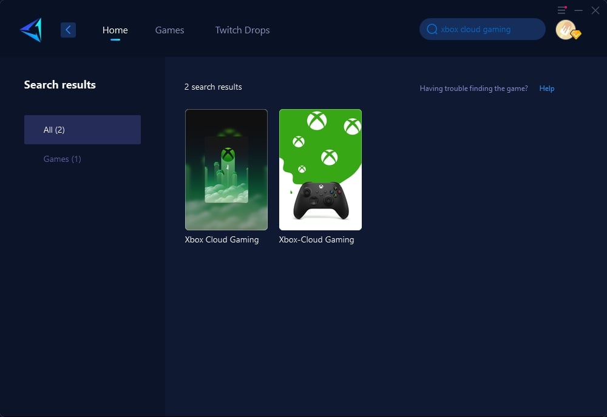Select the Games (1) filter
Screen dimensions: 607x417
[x=63, y=159]
